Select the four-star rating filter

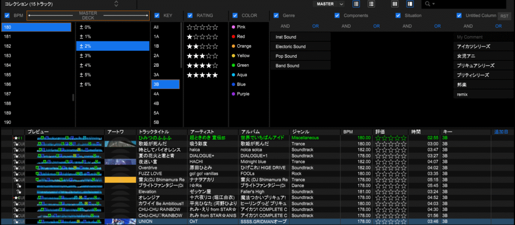(202, 65)
